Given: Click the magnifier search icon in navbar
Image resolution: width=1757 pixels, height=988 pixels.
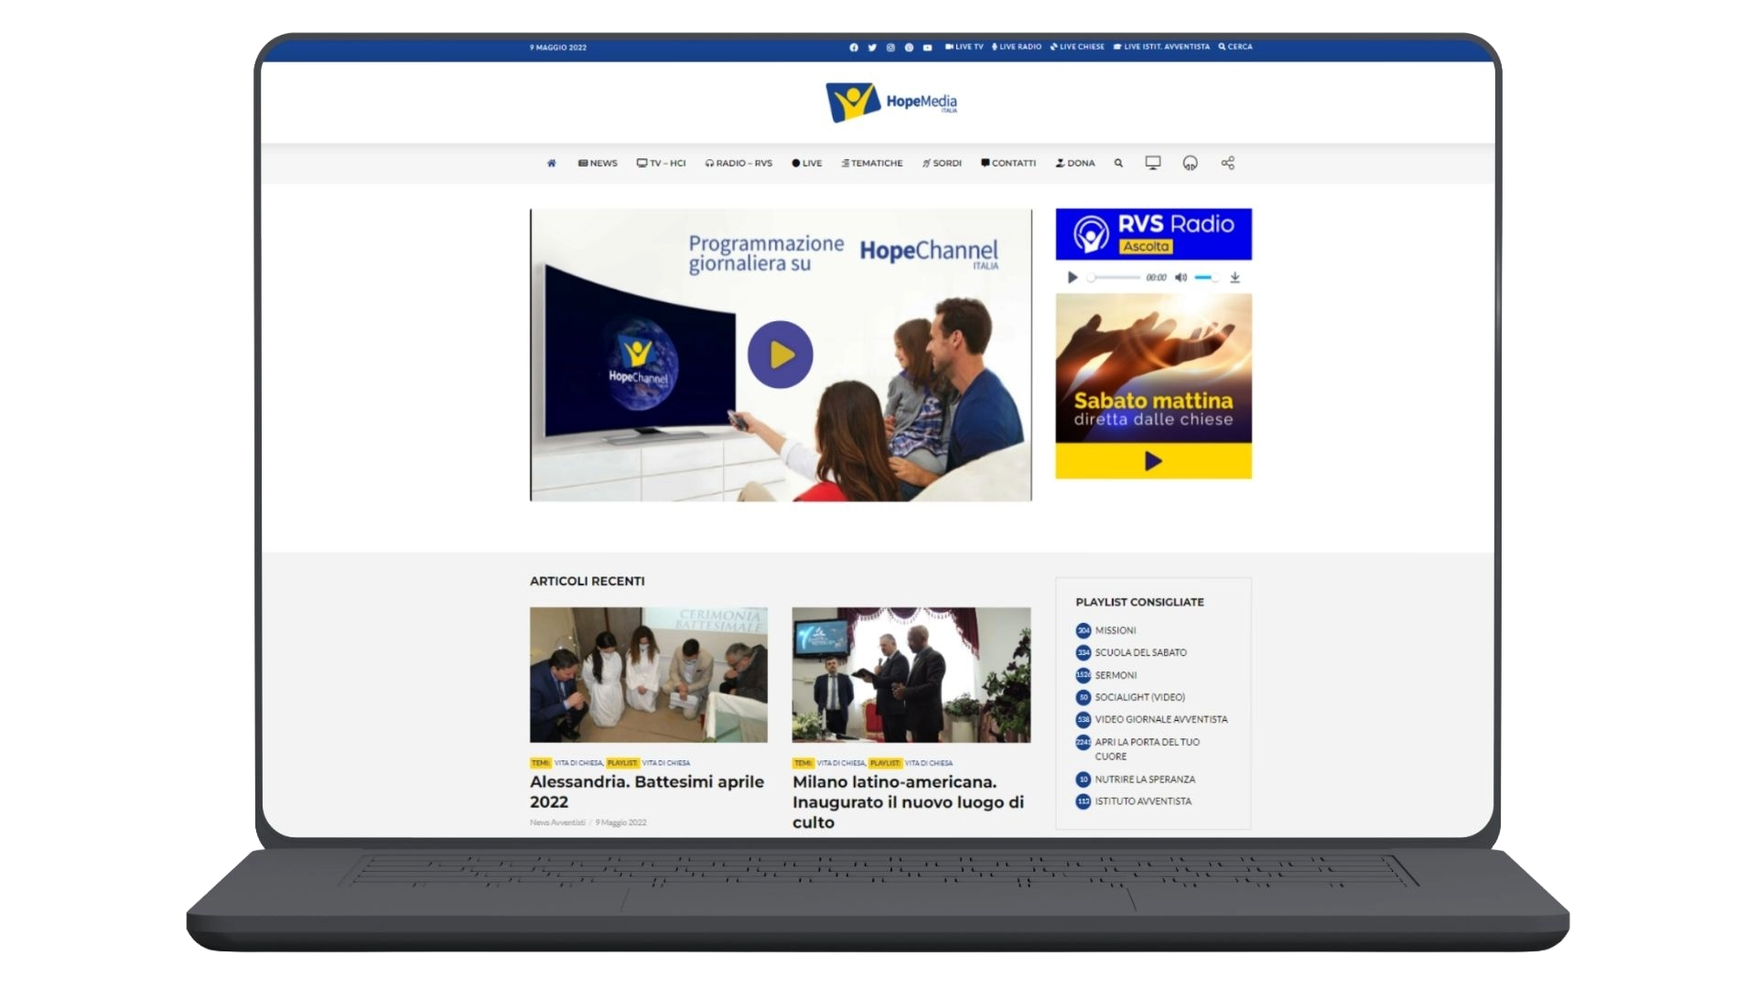Looking at the screenshot, I should [1118, 163].
